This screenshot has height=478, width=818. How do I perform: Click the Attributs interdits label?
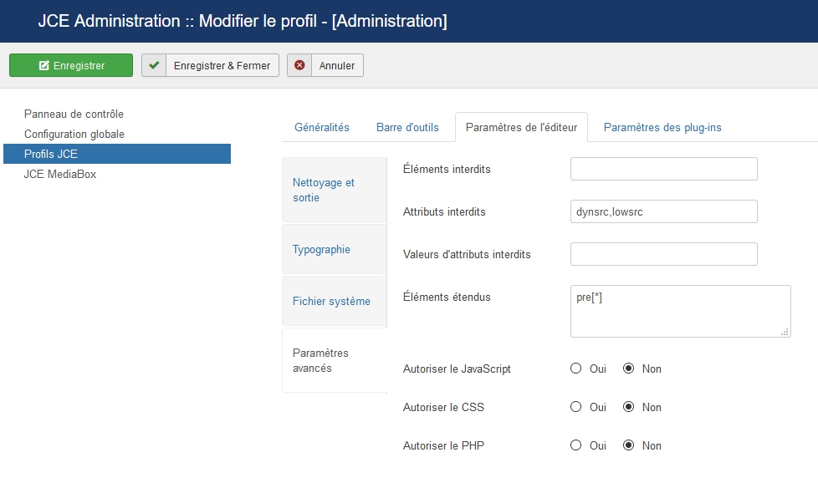pyautogui.click(x=444, y=211)
